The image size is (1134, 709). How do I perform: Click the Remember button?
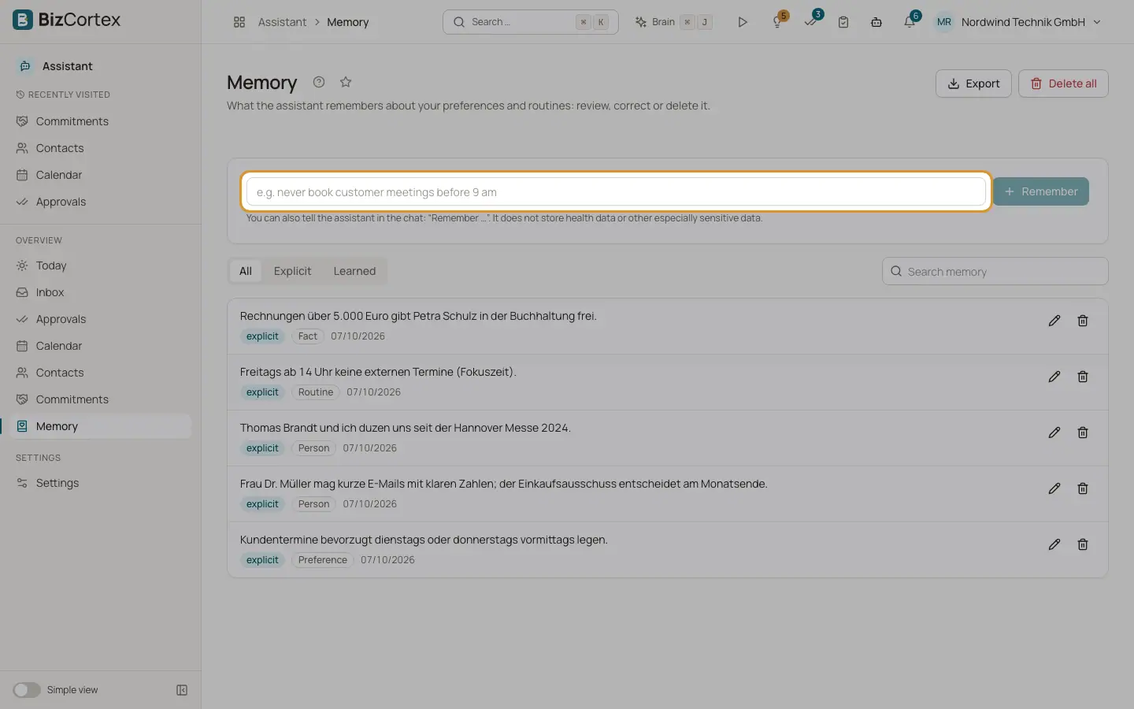[x=1041, y=191]
